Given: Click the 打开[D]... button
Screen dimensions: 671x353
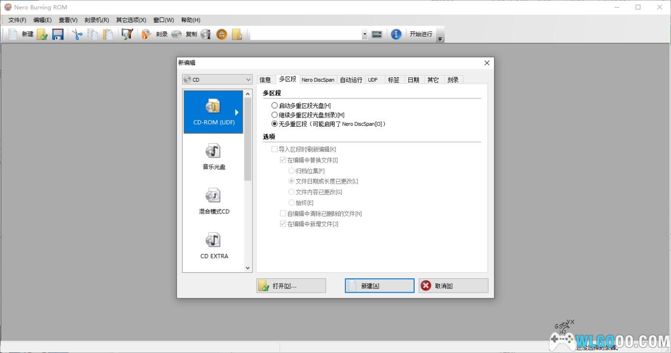Looking at the screenshot, I should coord(291,286).
